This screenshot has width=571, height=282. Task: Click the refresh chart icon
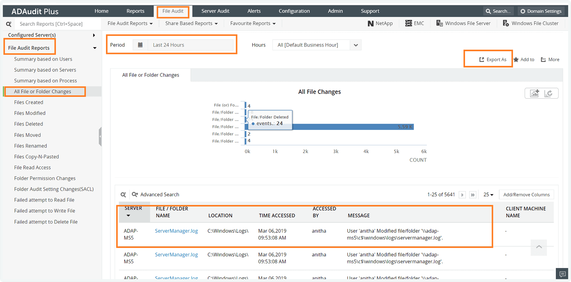(548, 93)
